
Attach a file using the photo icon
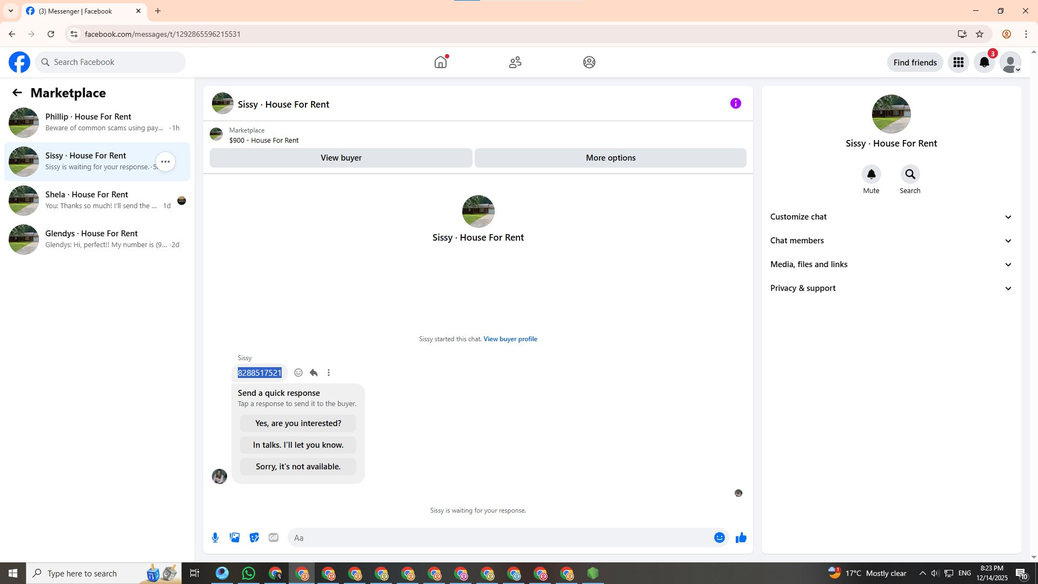(235, 537)
